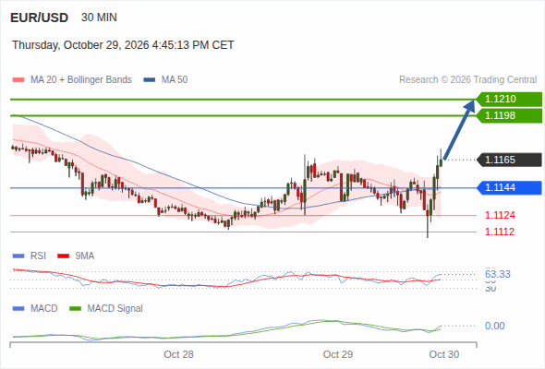Click the 1.1124 red support value
Viewport: 545px width, 369px height.
tap(500, 215)
